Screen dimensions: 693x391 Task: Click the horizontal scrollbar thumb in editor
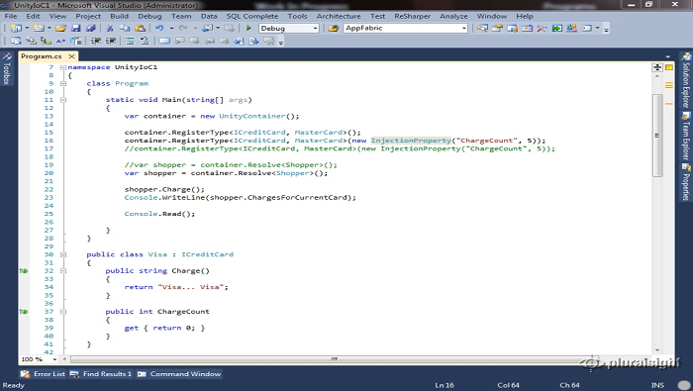(x=334, y=359)
